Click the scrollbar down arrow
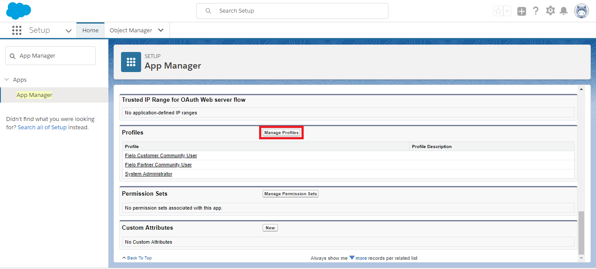The image size is (596, 269). pos(581,258)
